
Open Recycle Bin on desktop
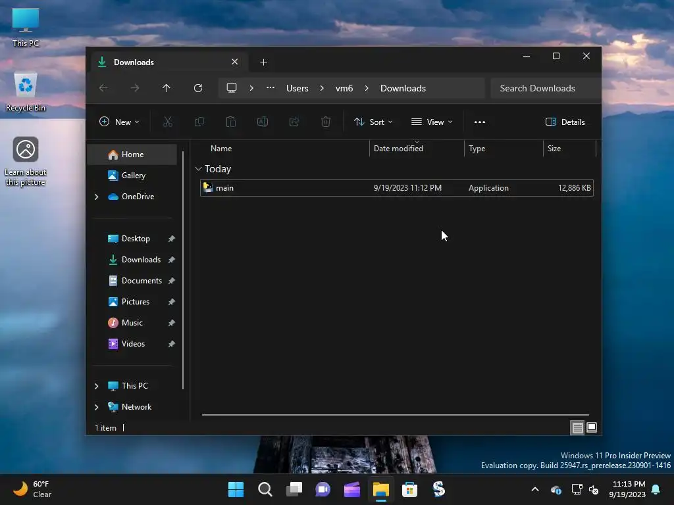[26, 91]
